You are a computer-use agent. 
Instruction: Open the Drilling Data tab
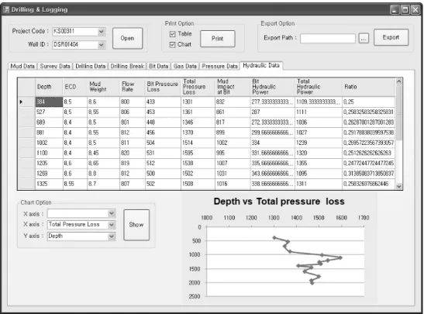click(x=91, y=66)
